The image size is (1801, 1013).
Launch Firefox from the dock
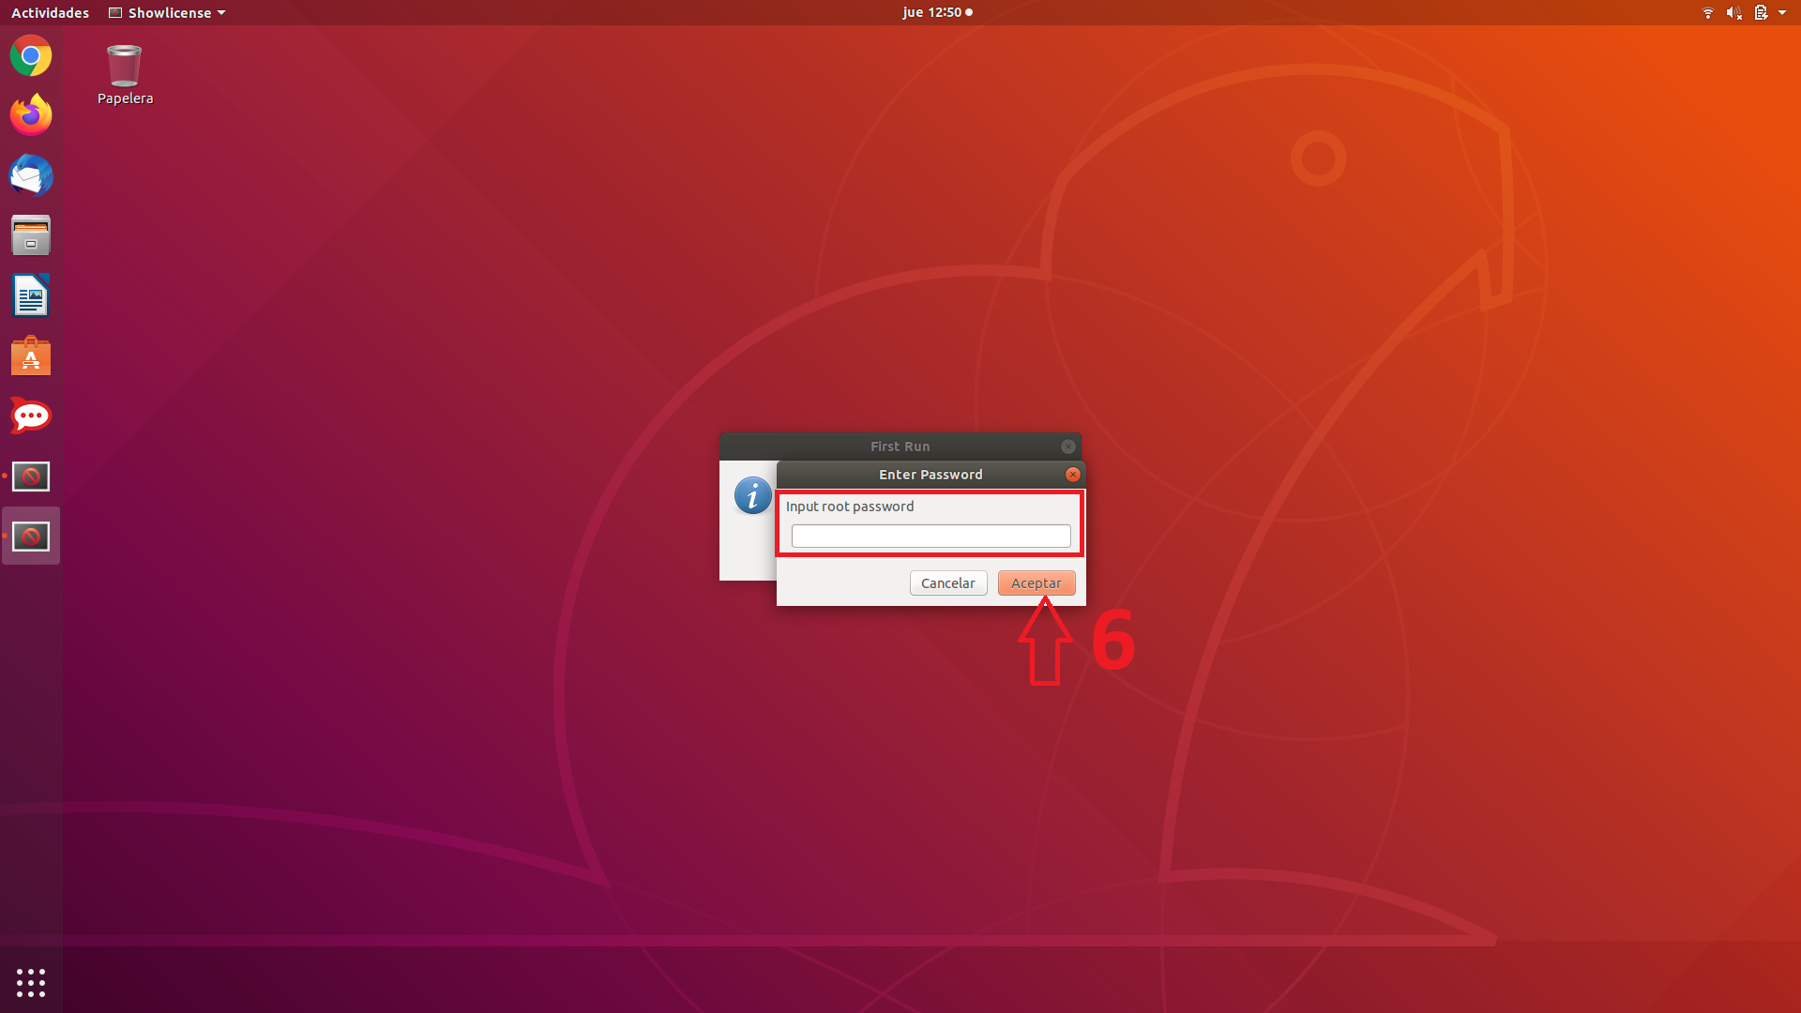31,115
